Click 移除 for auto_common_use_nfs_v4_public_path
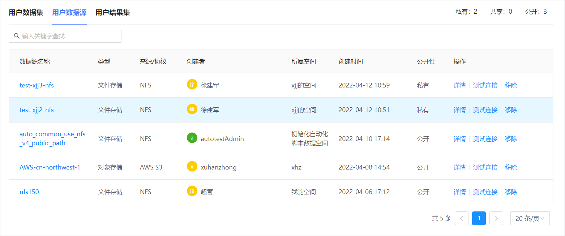The image size is (565, 236). coord(511,139)
